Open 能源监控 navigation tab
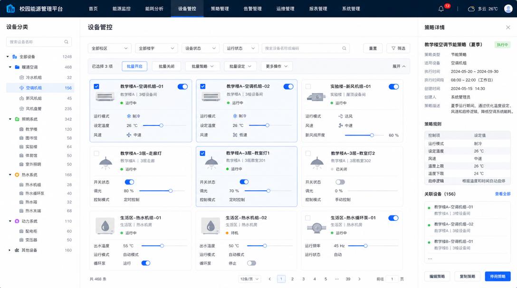517x288 pixels. pos(121,9)
